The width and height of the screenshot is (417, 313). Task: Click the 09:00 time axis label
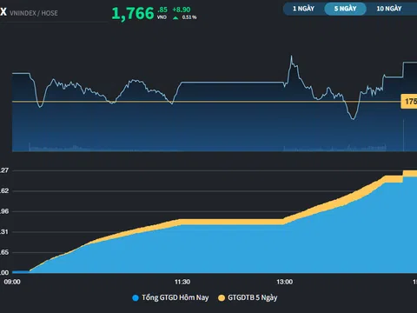[12, 282]
